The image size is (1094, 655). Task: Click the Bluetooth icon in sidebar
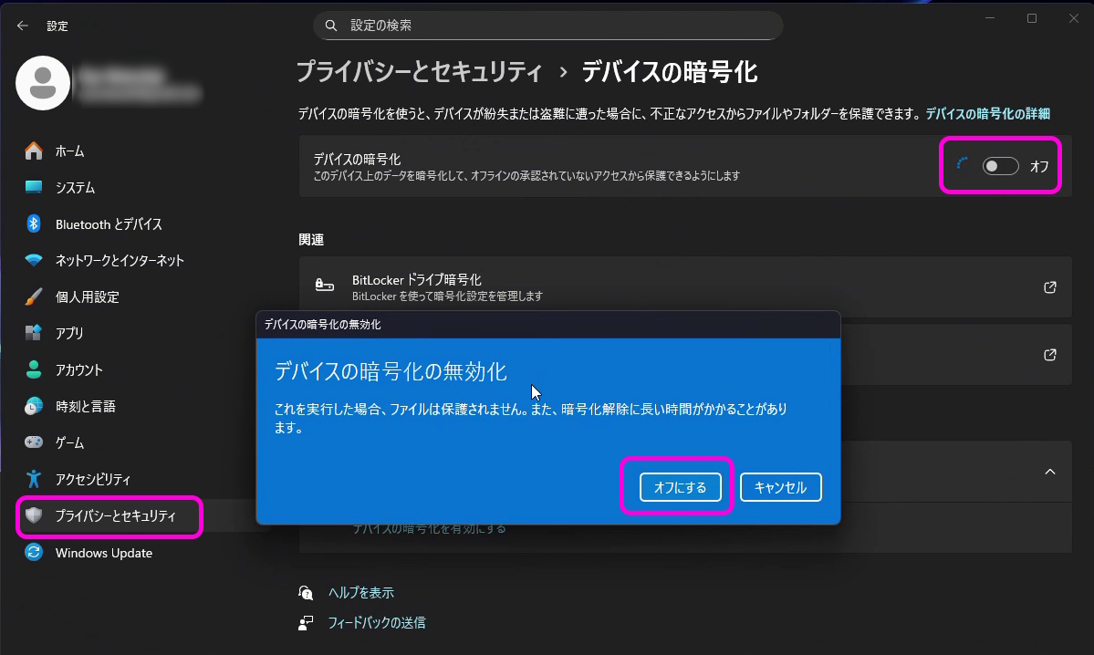(x=34, y=224)
